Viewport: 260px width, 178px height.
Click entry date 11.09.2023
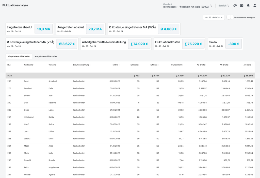[115, 103]
